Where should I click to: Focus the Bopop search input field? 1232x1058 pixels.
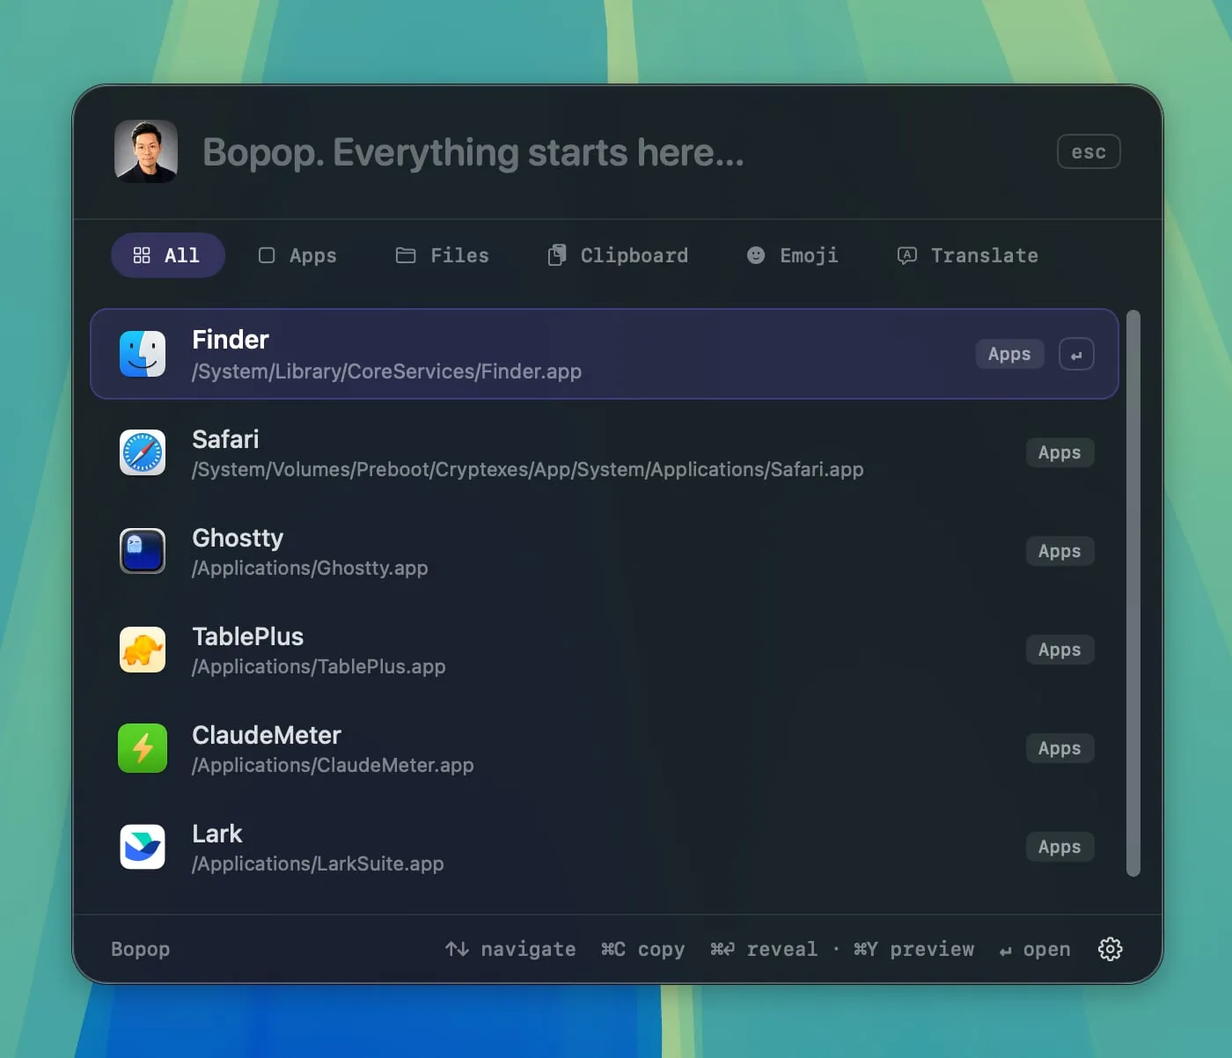coord(616,152)
